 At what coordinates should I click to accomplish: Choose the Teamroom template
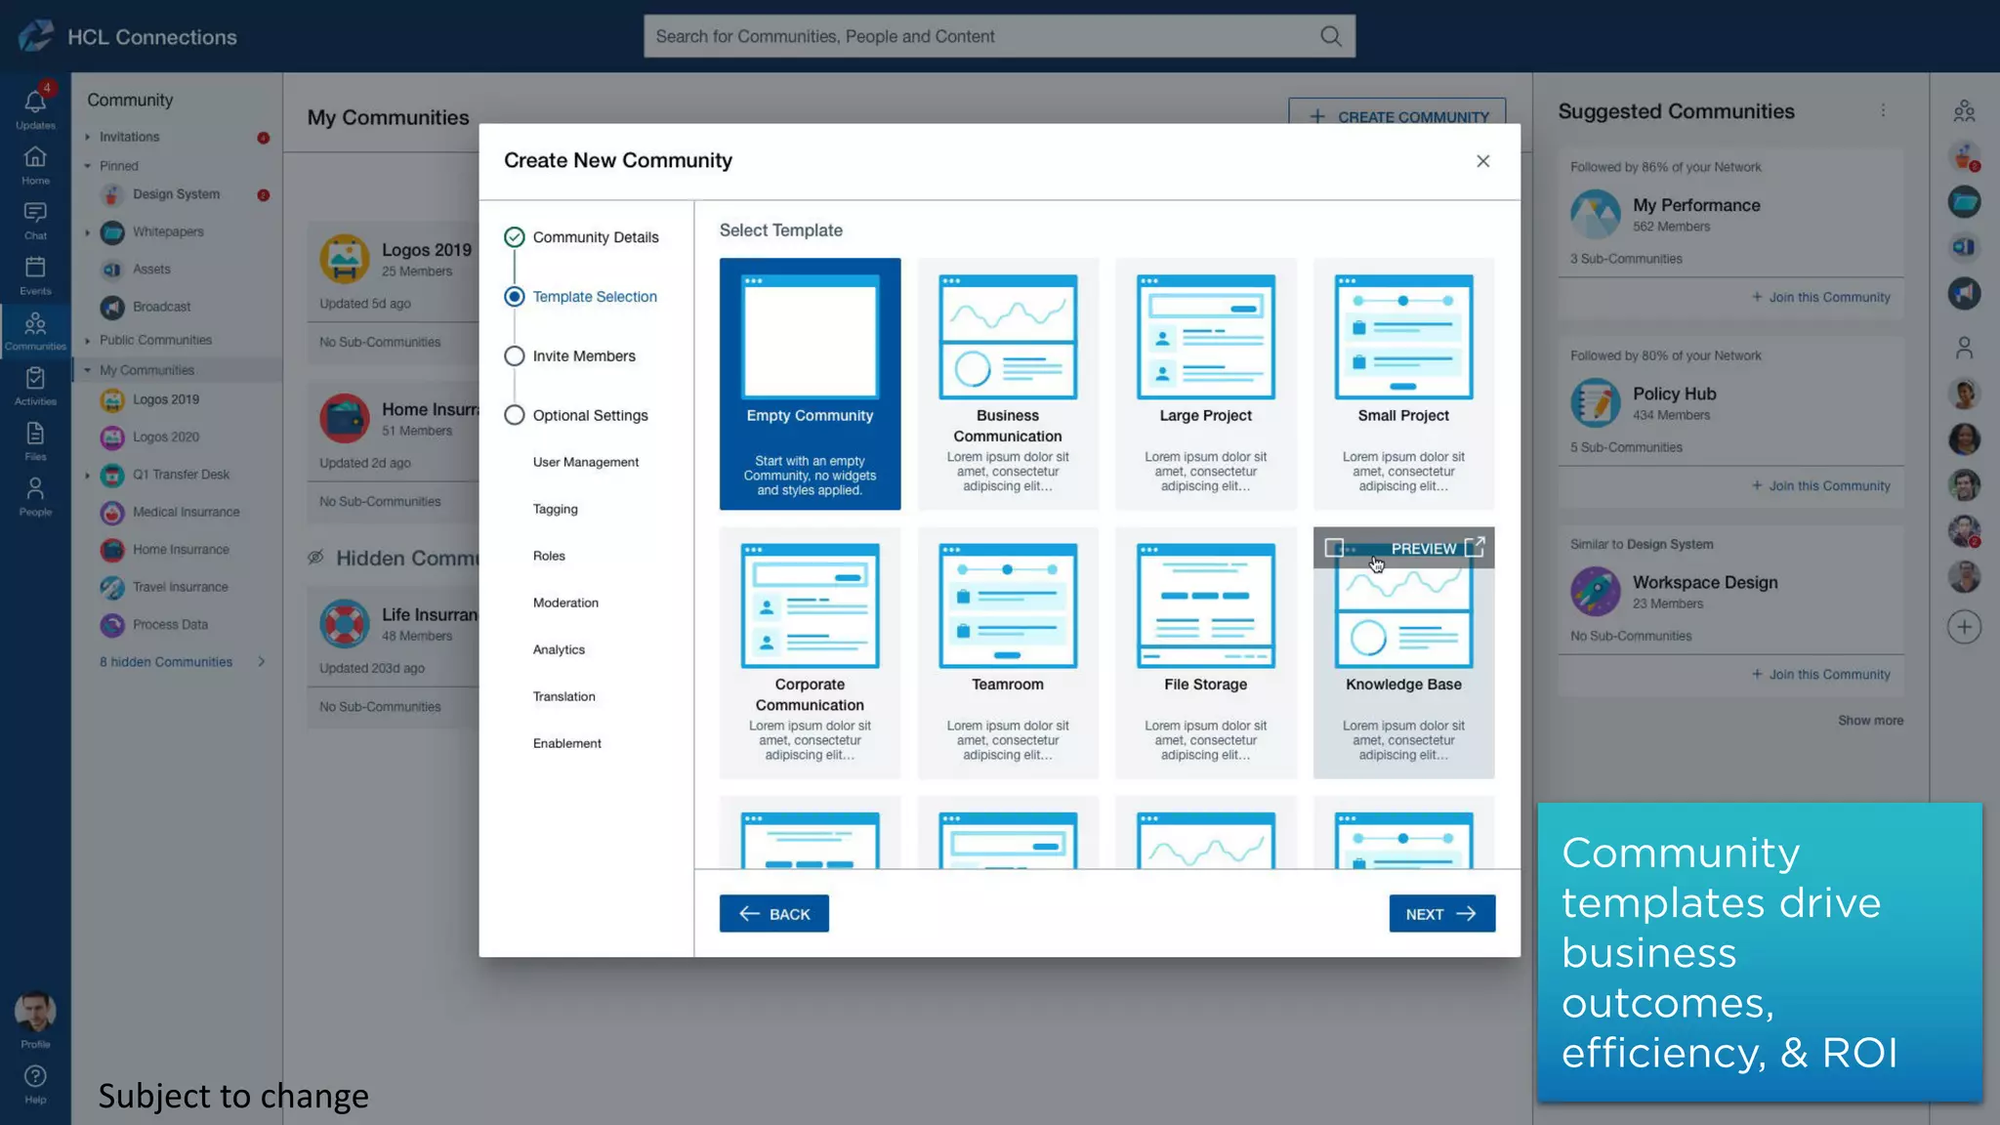click(x=1008, y=652)
